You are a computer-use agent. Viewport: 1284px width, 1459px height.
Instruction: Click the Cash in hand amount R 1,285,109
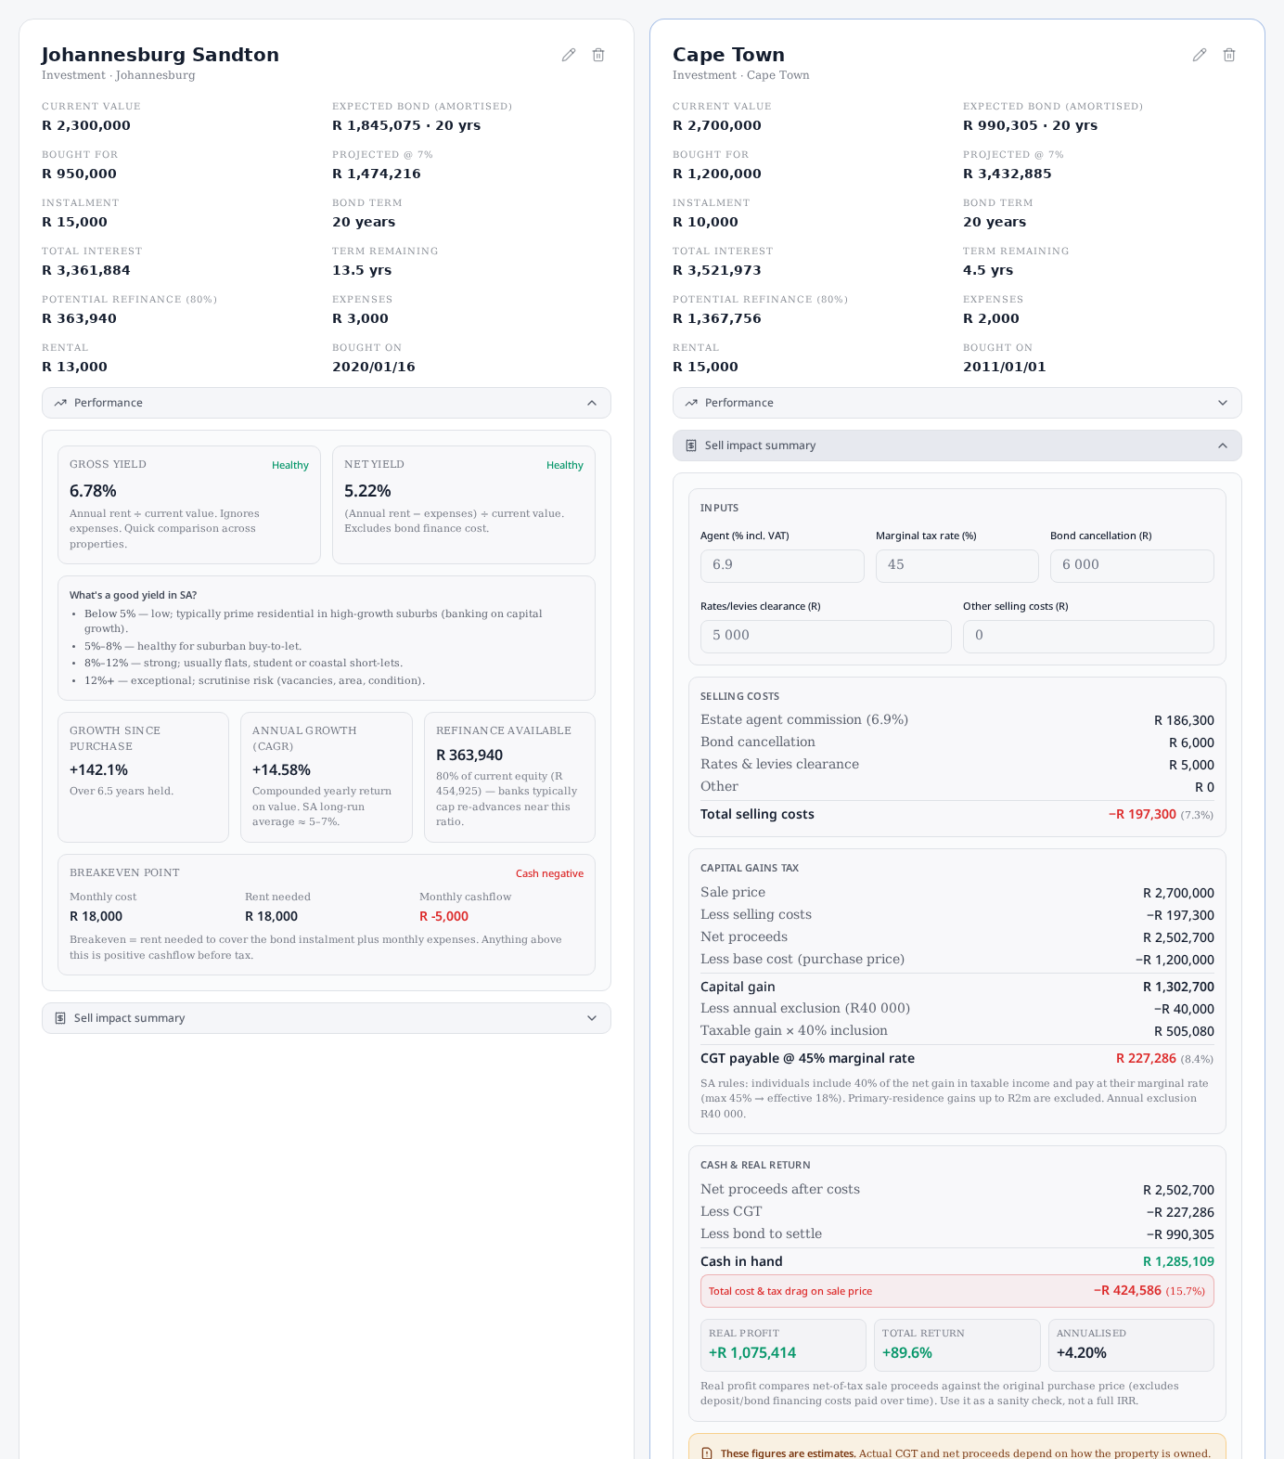pos(1178,1261)
